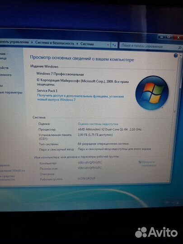Expand arrow before Система breadcrumb
This screenshot has width=183, height=244.
(x=77, y=44)
